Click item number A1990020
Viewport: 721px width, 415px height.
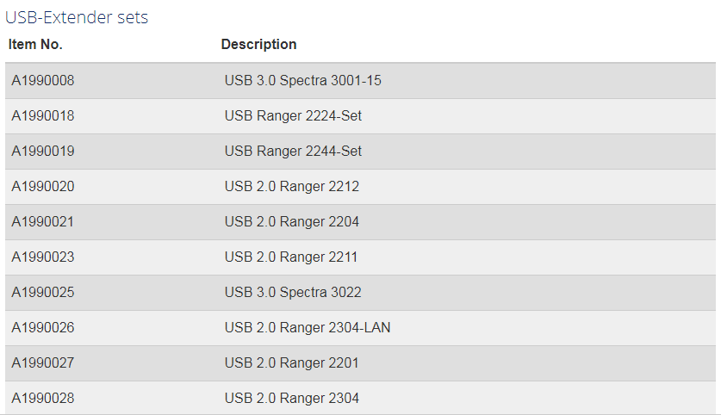(x=43, y=187)
